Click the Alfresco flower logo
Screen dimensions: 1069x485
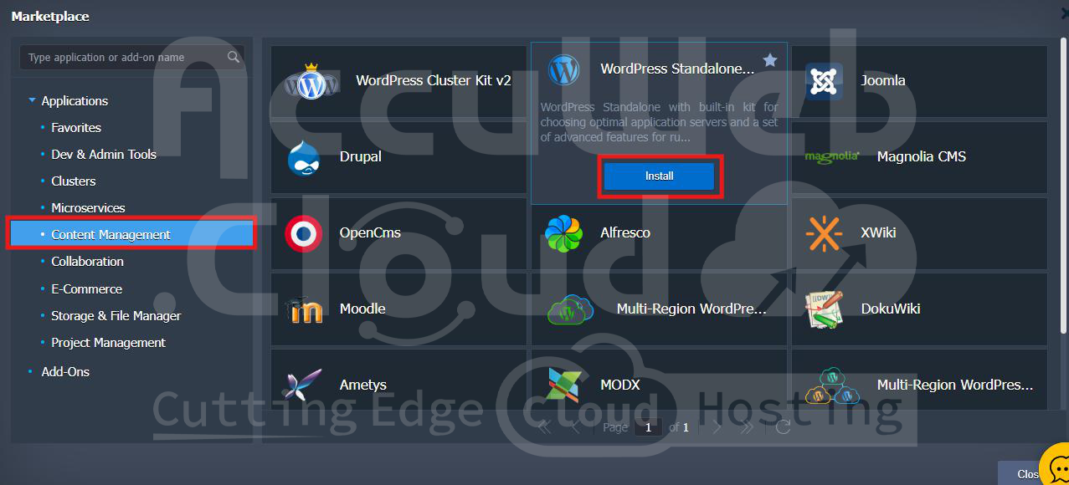(564, 233)
